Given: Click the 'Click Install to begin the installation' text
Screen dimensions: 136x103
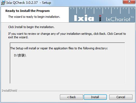Looking at the screenshot, I should [31, 27].
